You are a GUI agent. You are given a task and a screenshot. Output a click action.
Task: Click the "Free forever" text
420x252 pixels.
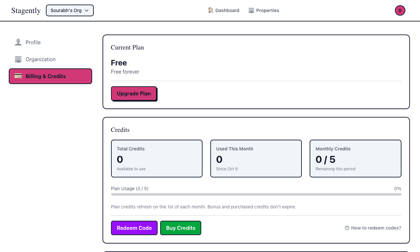click(x=125, y=72)
